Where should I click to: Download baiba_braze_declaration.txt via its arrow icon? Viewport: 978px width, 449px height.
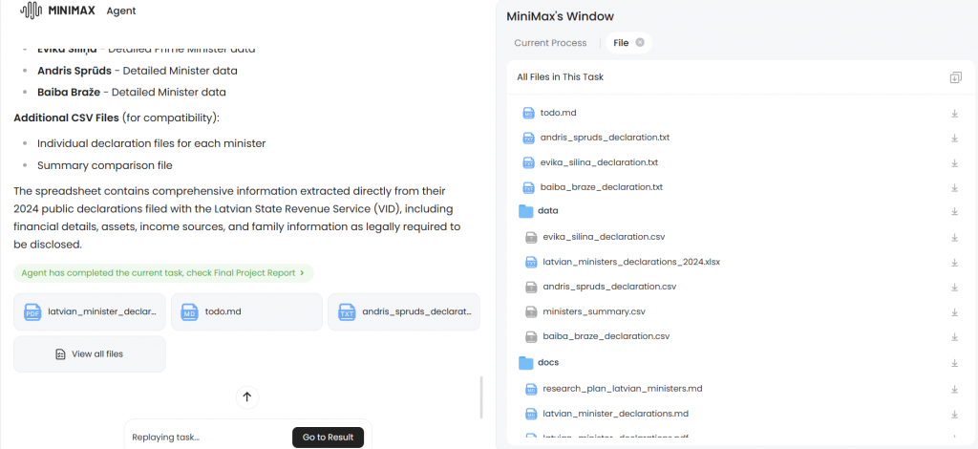[x=954, y=187]
